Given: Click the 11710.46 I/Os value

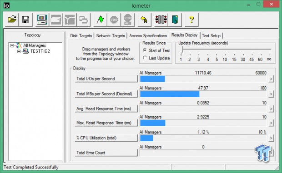Looking at the screenshot, I should pyautogui.click(x=203, y=73).
